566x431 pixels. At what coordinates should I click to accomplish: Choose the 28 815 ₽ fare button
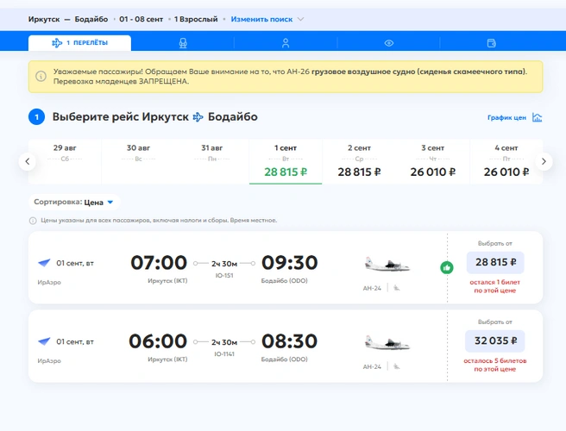[x=495, y=262]
